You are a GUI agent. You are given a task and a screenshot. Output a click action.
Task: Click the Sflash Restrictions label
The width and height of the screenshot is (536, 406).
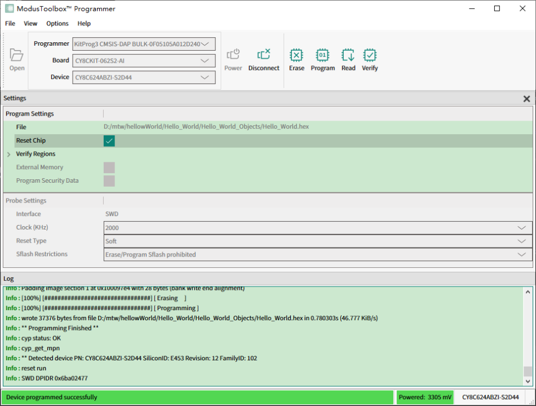42,254
